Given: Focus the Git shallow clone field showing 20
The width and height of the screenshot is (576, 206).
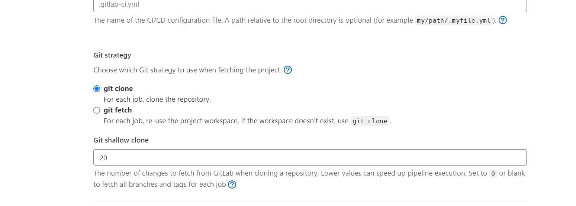Looking at the screenshot, I should tap(310, 157).
